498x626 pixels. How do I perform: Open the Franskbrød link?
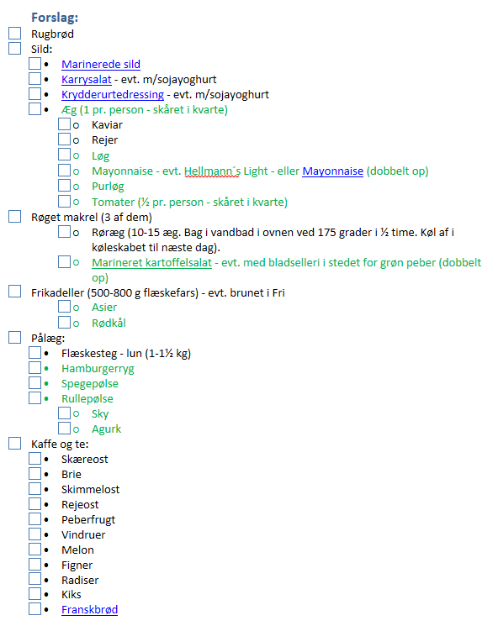coord(89,610)
